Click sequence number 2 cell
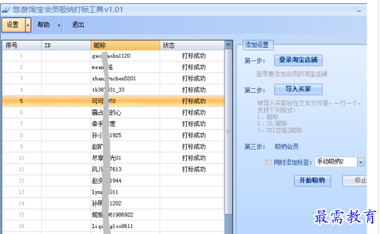381x234 pixels. (21, 67)
